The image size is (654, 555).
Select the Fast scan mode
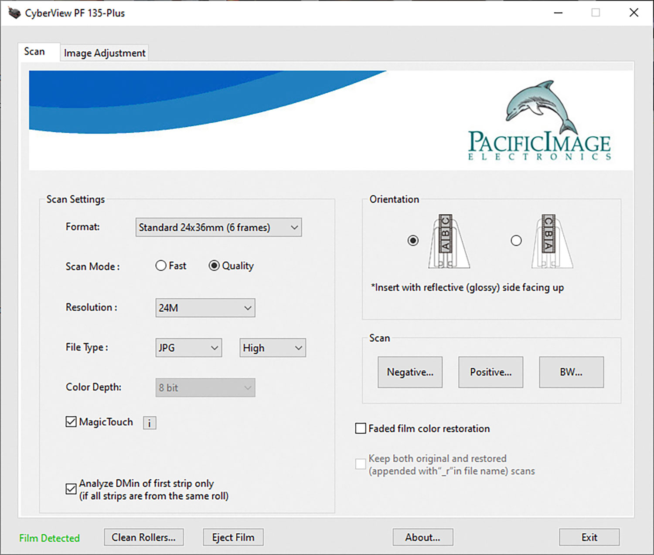pos(161,266)
